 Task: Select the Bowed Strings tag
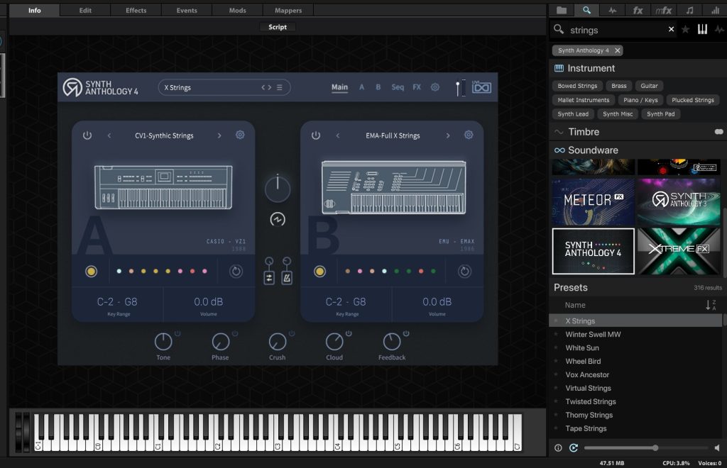click(577, 86)
